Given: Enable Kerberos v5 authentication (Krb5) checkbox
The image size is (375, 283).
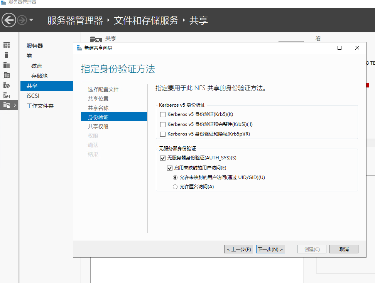Looking at the screenshot, I should 163,114.
